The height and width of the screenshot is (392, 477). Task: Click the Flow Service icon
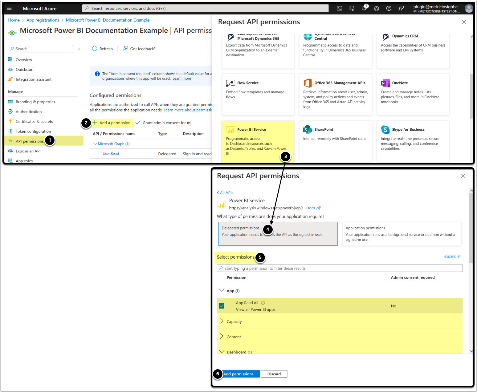point(230,83)
